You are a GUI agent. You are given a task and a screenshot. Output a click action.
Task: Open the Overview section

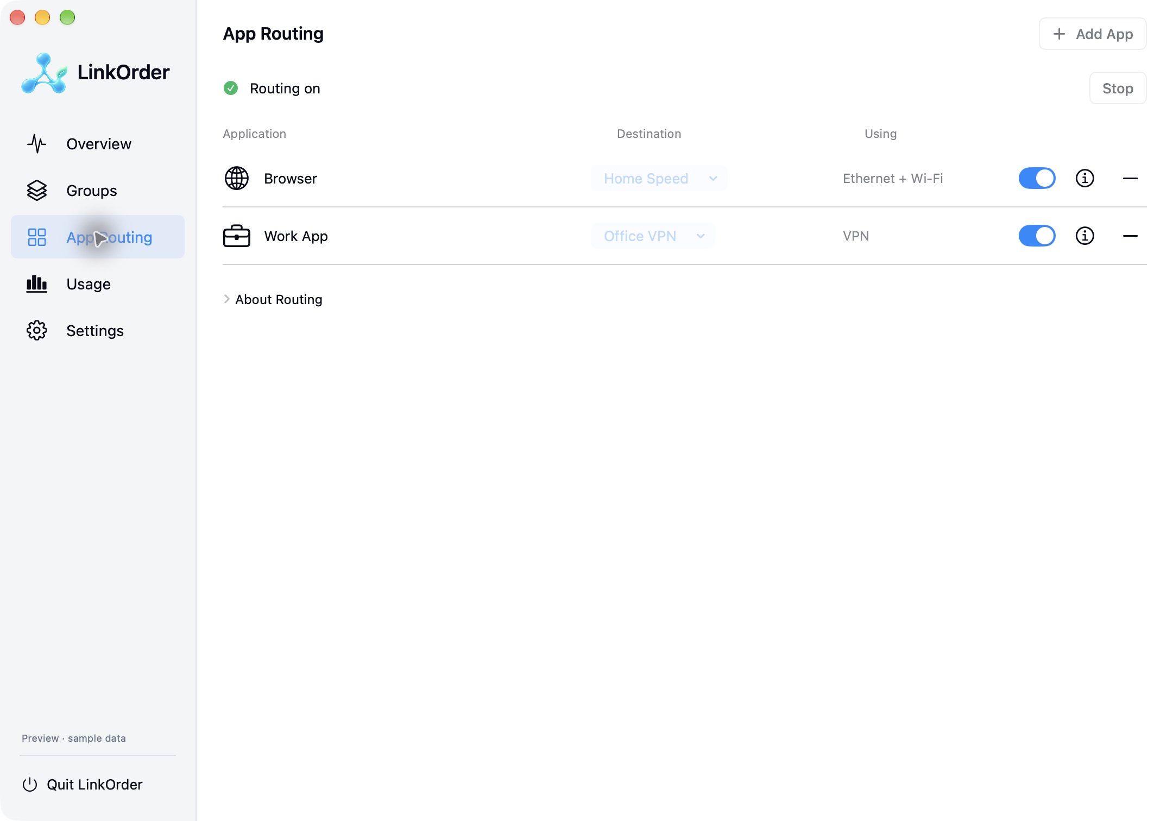tap(98, 144)
